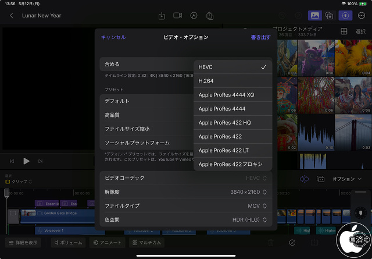Tap the clip thumbnail box at timeline start
The width and height of the screenshot is (372, 259).
coord(13,217)
